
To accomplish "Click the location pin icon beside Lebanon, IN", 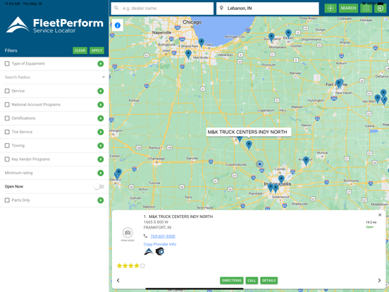I will [221, 8].
